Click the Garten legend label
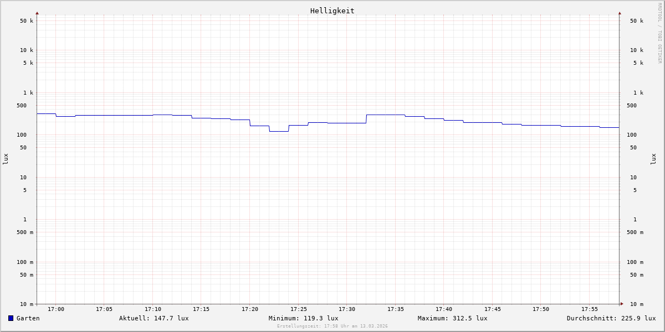 (28, 318)
